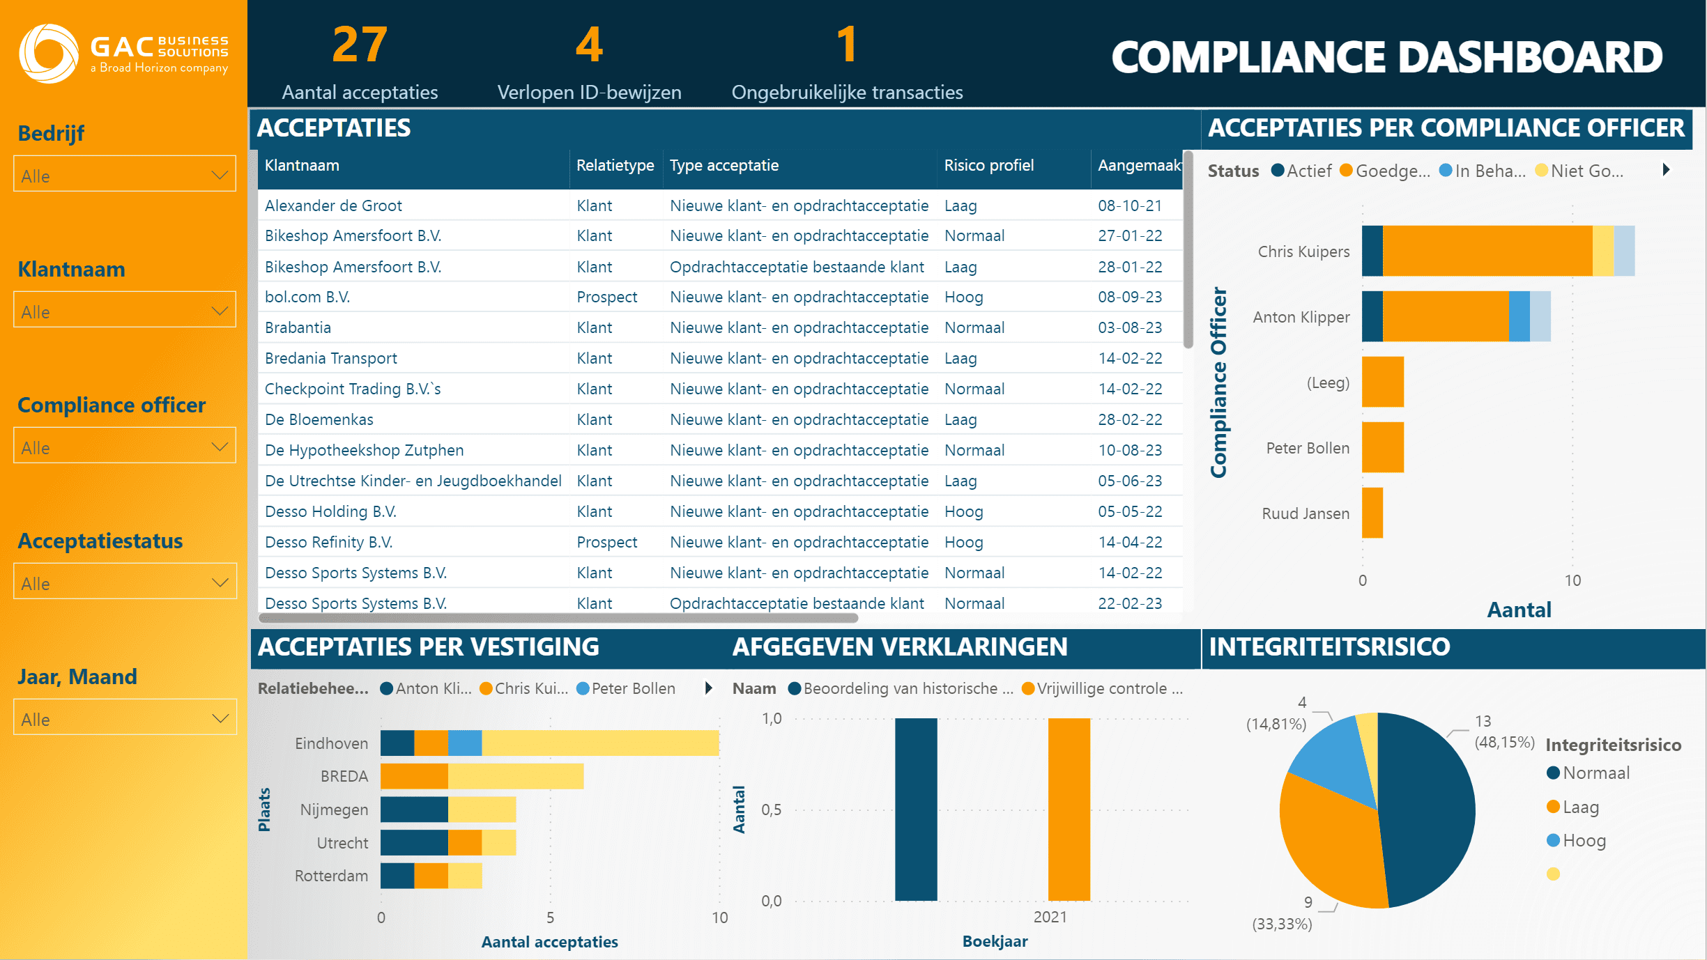Select the Niet Go... legend item
The height and width of the screenshot is (960, 1707).
click(1579, 171)
